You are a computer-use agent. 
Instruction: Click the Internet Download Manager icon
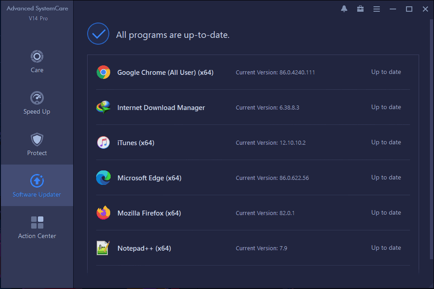click(103, 107)
